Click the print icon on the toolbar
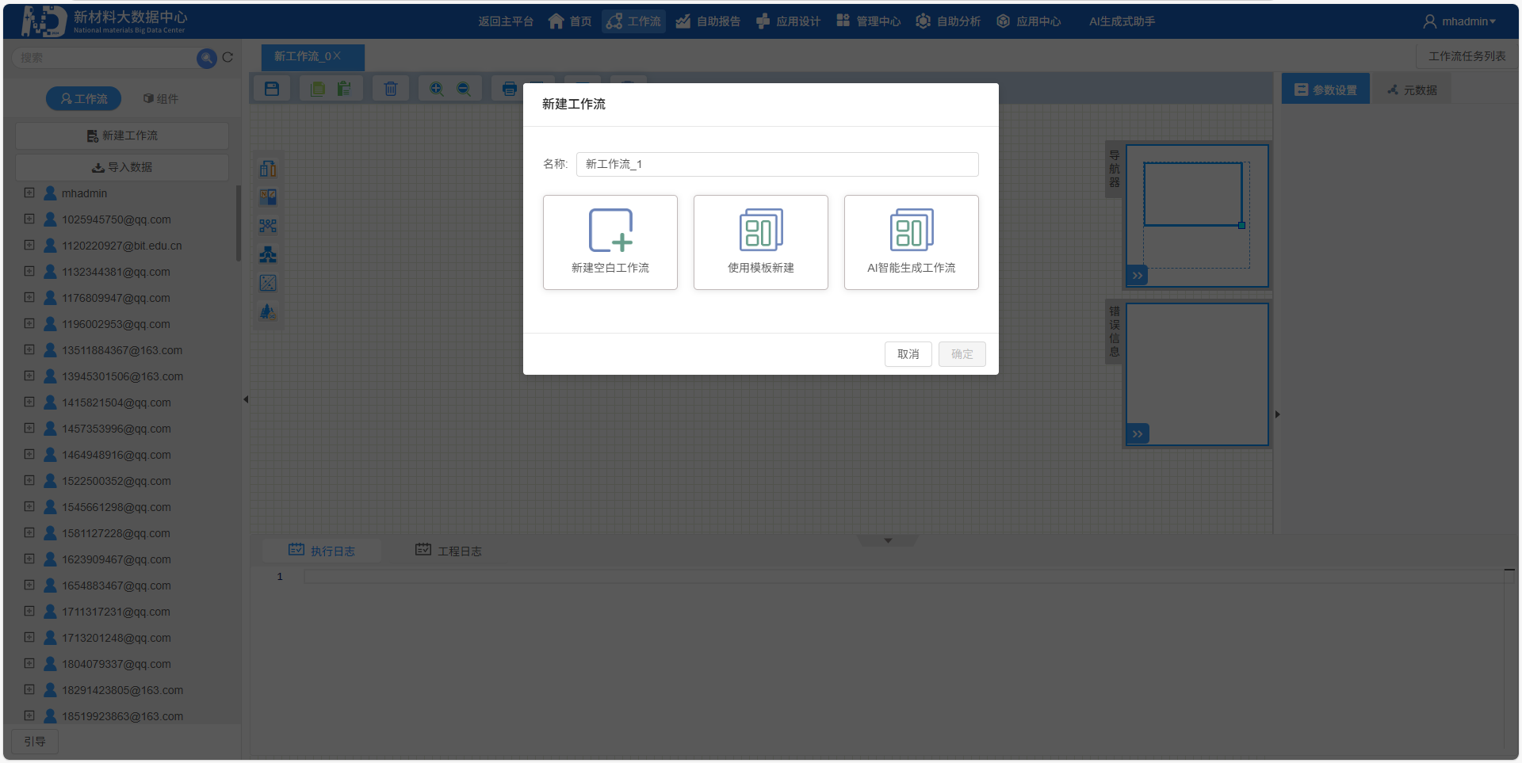 [508, 88]
